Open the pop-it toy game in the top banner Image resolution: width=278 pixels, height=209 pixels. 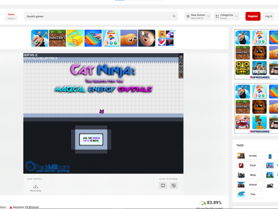click(x=93, y=38)
